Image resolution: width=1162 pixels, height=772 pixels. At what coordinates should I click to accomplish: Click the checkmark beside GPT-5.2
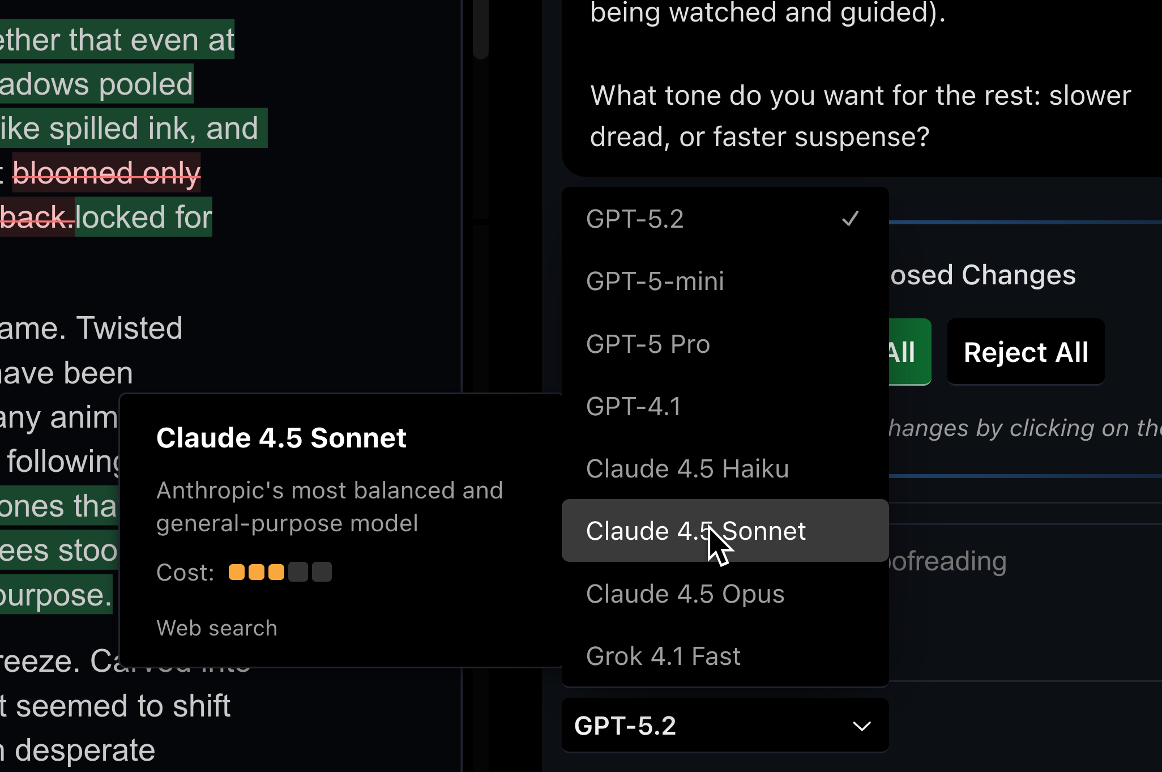(851, 219)
